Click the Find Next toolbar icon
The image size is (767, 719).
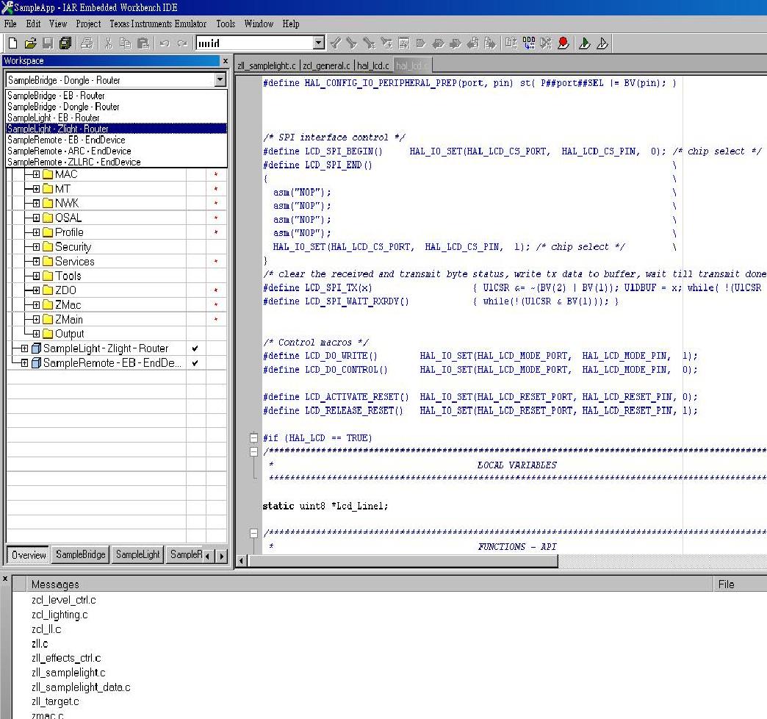pos(352,43)
